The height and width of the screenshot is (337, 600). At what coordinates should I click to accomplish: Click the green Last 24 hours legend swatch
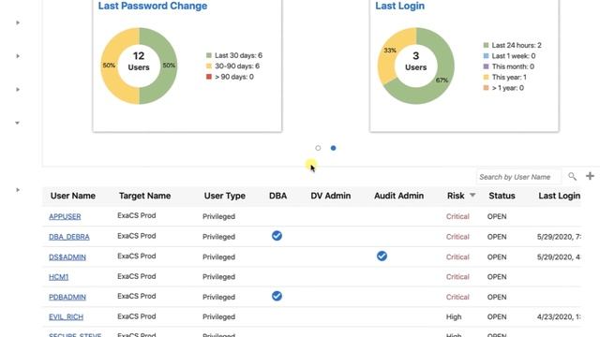(x=486, y=45)
